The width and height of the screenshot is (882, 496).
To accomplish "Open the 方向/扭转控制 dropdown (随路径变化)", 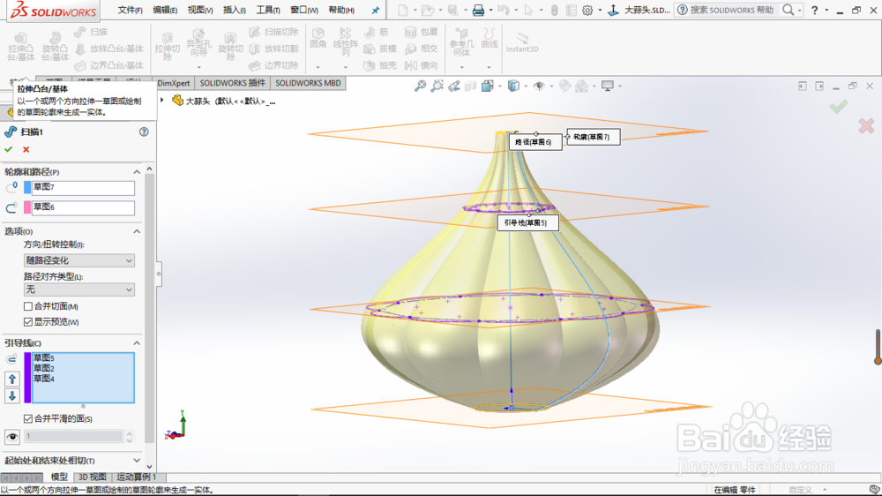I will pos(79,260).
